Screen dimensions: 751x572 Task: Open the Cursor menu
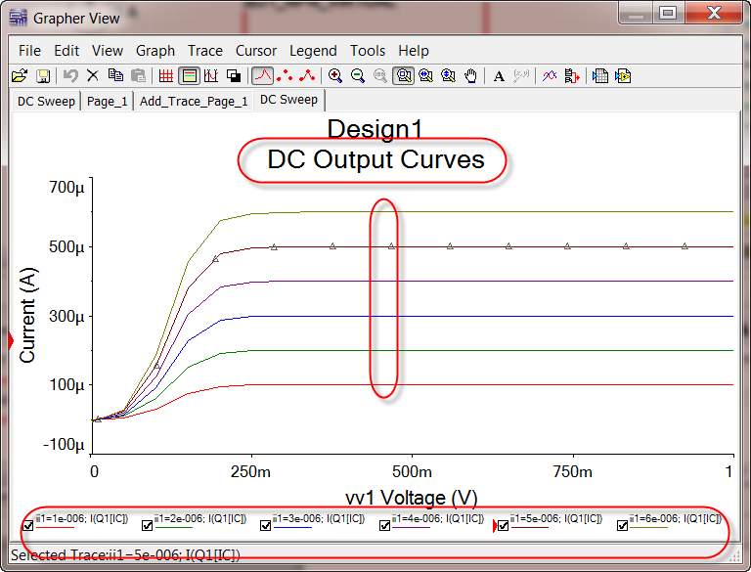[x=256, y=51]
